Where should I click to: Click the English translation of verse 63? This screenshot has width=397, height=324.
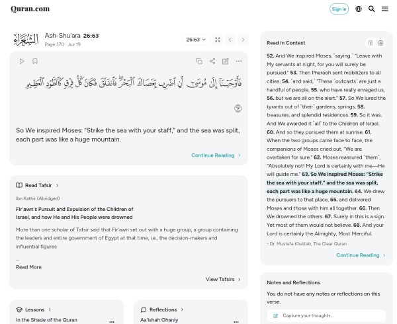point(128,135)
